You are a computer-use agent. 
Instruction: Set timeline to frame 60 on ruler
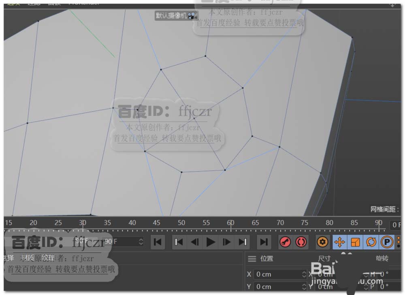point(231,223)
